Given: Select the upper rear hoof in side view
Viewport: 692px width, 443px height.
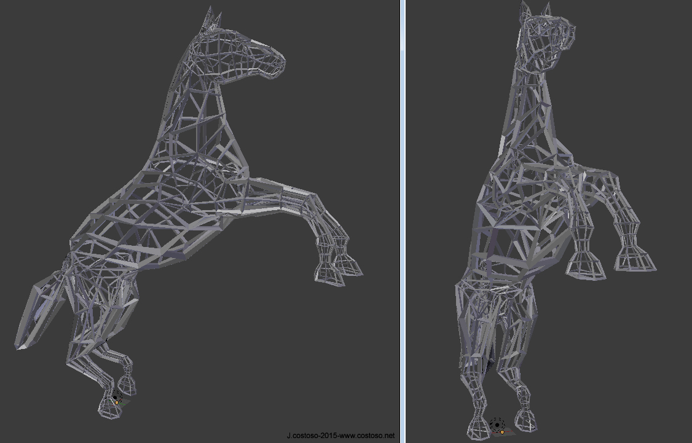Looking at the screenshot, I should tap(127, 384).
